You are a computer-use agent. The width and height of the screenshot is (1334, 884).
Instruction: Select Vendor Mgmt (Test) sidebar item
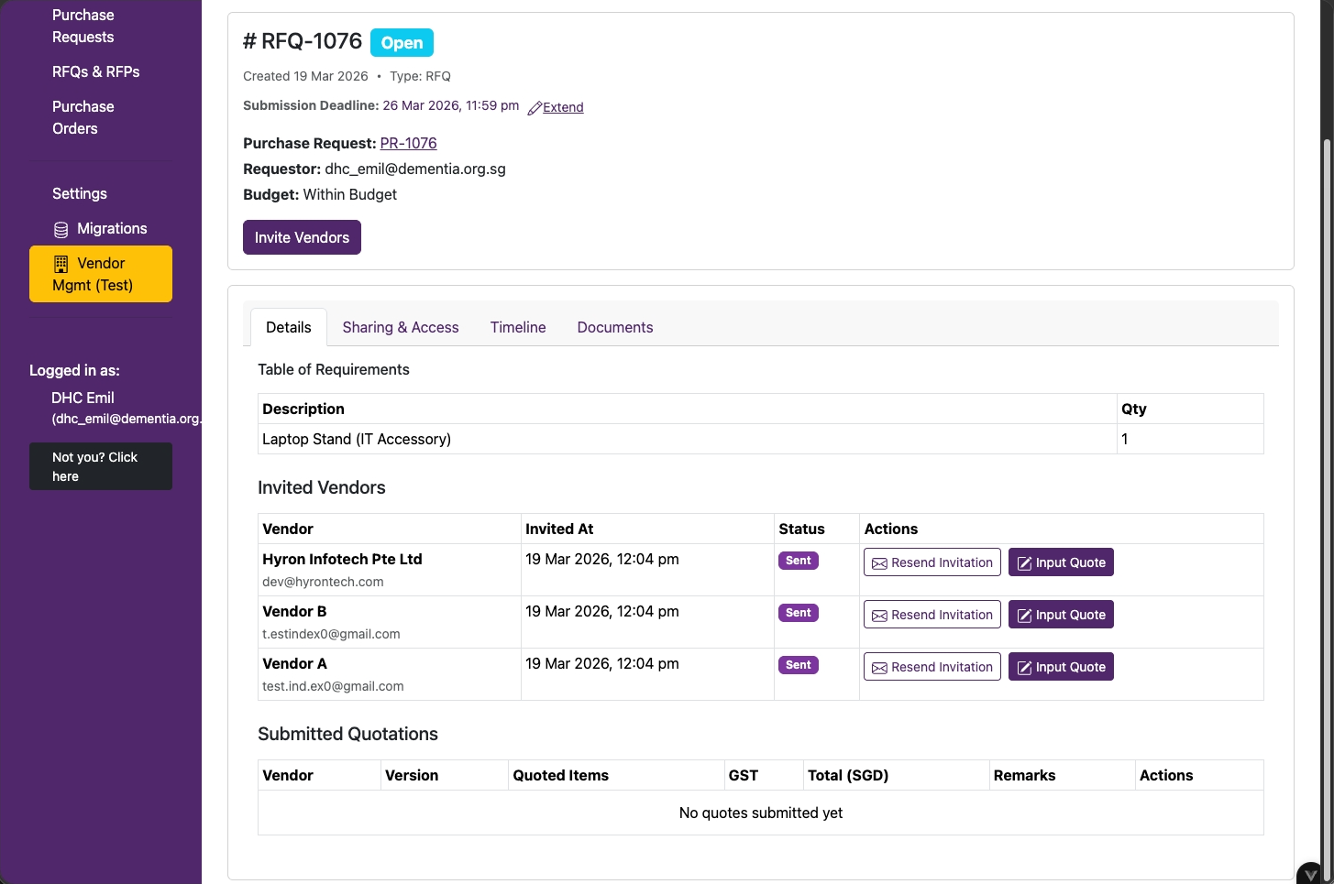tap(101, 274)
